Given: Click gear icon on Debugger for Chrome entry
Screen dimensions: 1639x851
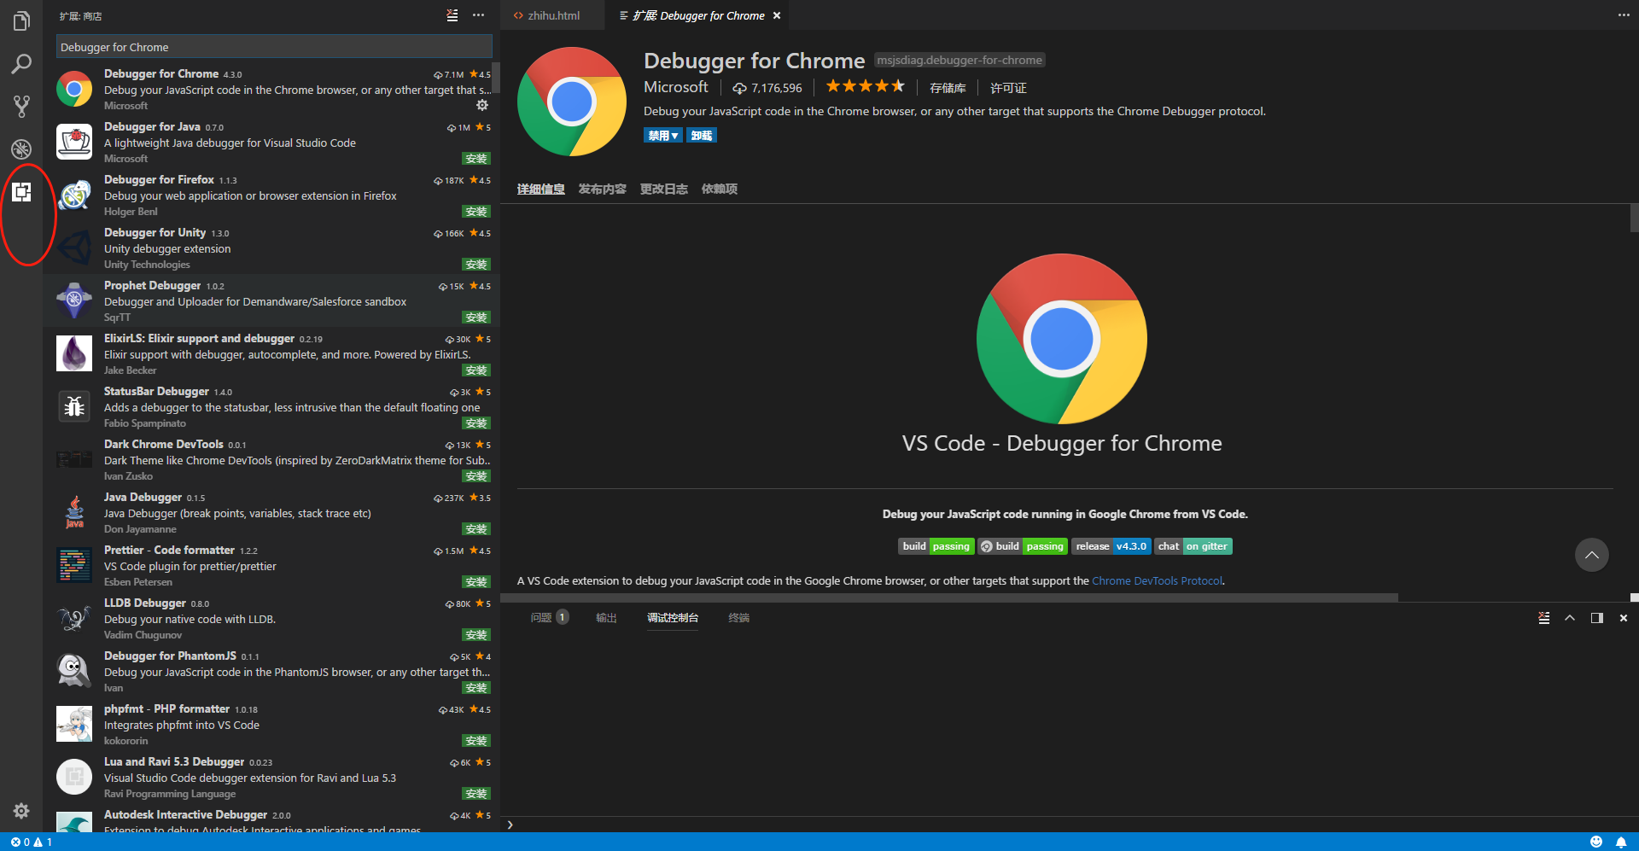Looking at the screenshot, I should pyautogui.click(x=482, y=105).
